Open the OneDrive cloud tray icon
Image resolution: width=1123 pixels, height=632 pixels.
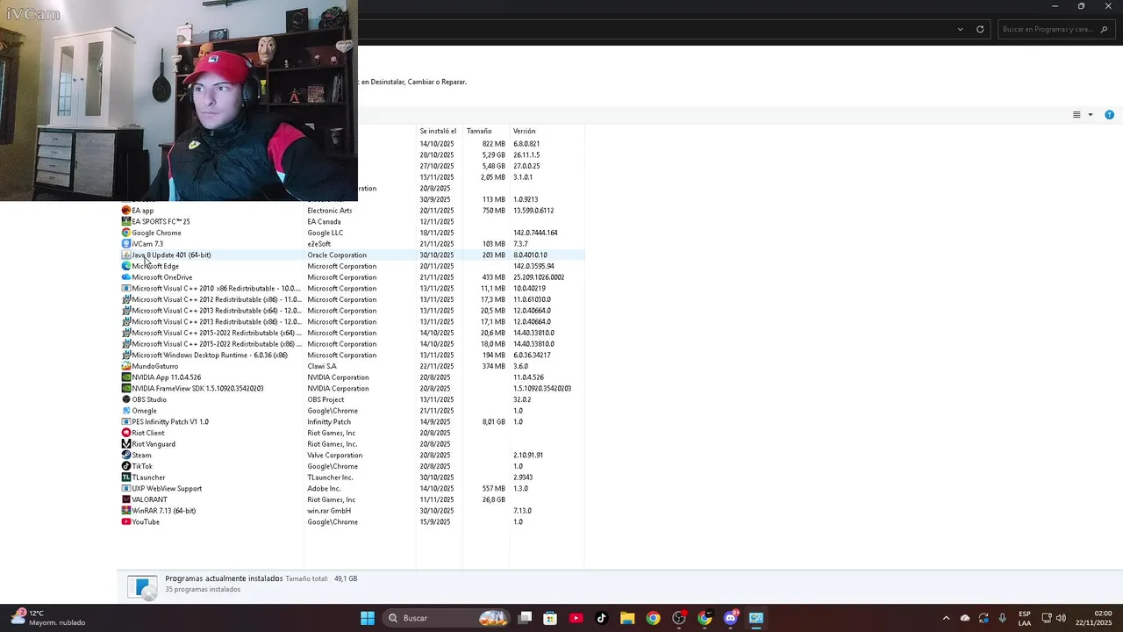coord(965,618)
